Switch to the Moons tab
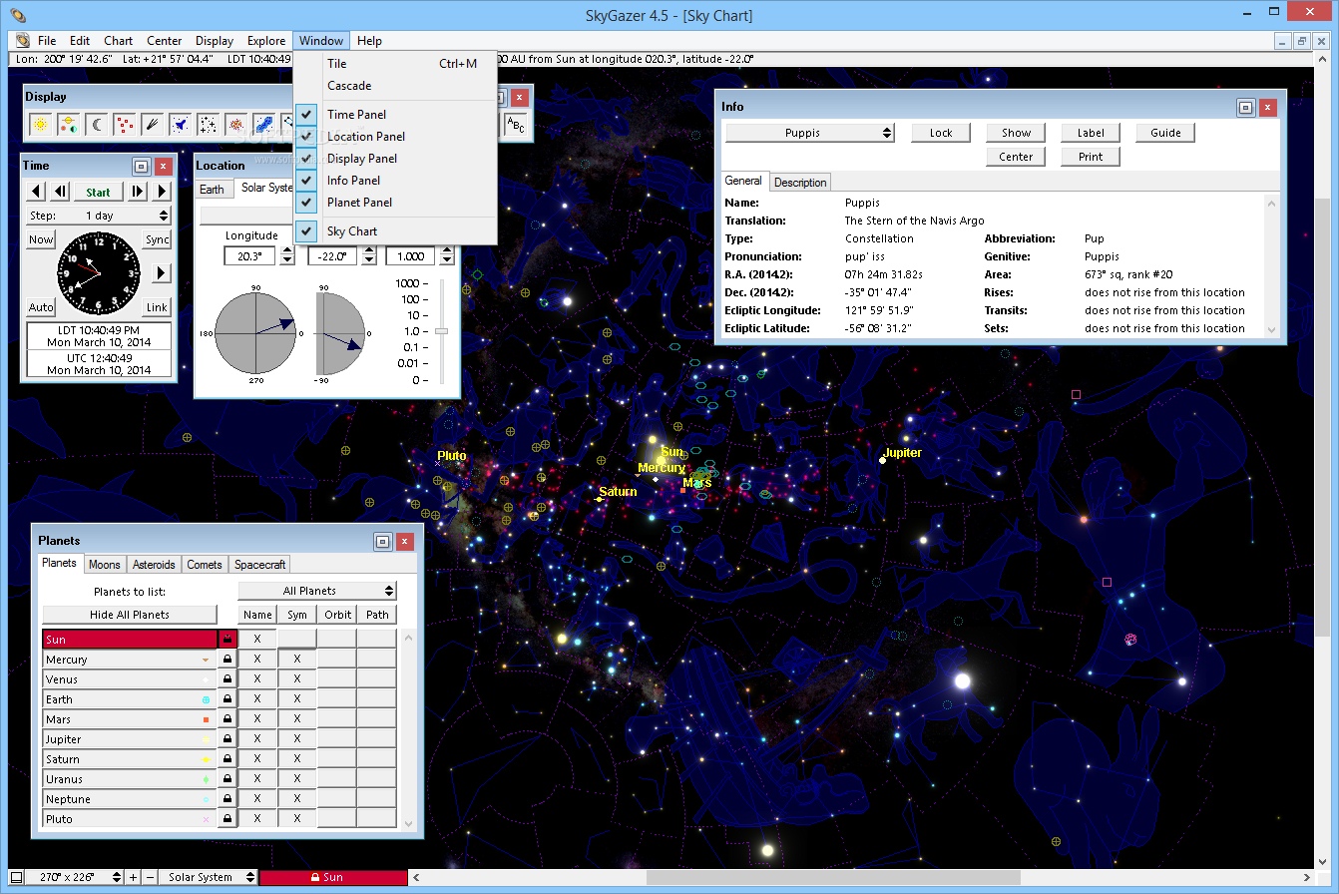The width and height of the screenshot is (1339, 894). tap(105, 565)
